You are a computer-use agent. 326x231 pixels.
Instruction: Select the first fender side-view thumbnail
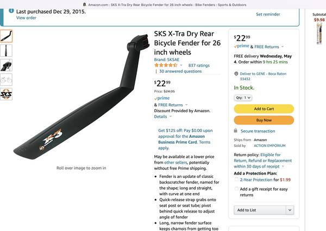tap(6, 36)
